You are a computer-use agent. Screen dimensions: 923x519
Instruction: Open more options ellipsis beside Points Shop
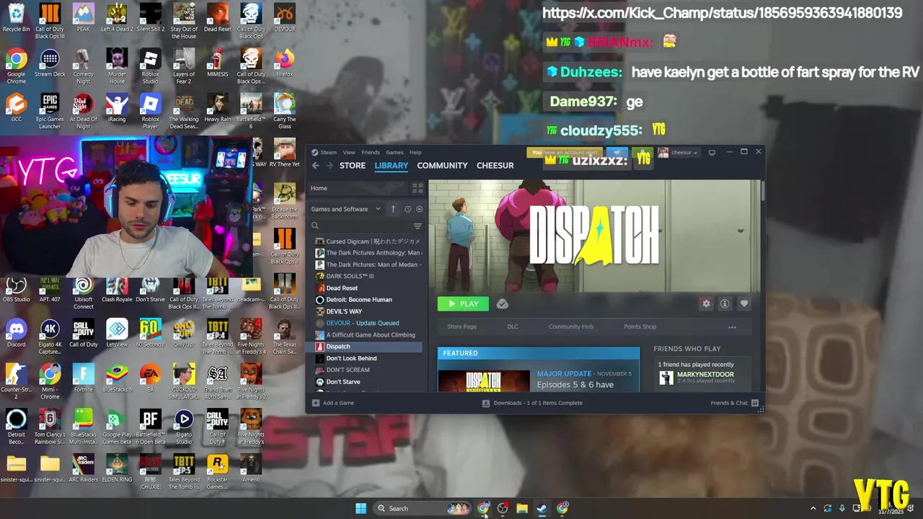pos(732,327)
